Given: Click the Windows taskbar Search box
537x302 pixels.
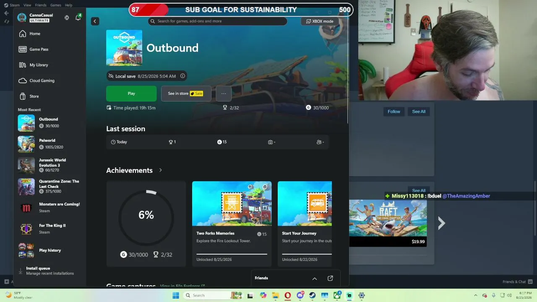Looking at the screenshot, I should click(x=213, y=295).
